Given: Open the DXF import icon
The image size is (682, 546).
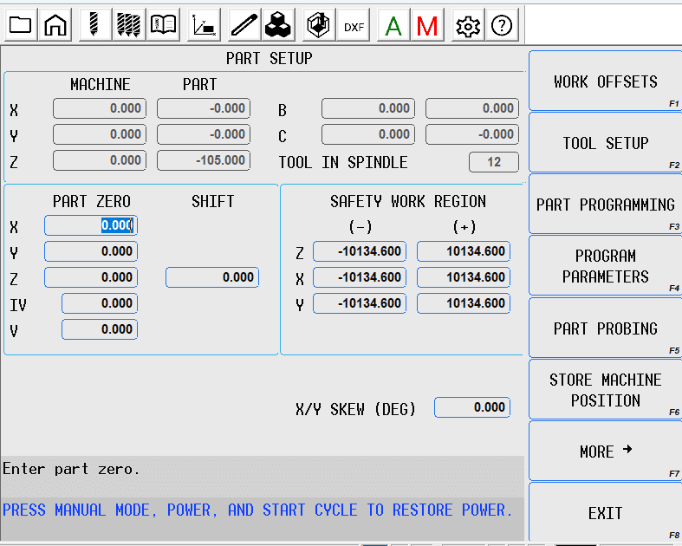Looking at the screenshot, I should pos(354,26).
